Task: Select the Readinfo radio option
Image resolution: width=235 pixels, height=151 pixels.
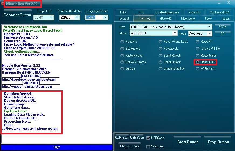Action: tap(122, 42)
